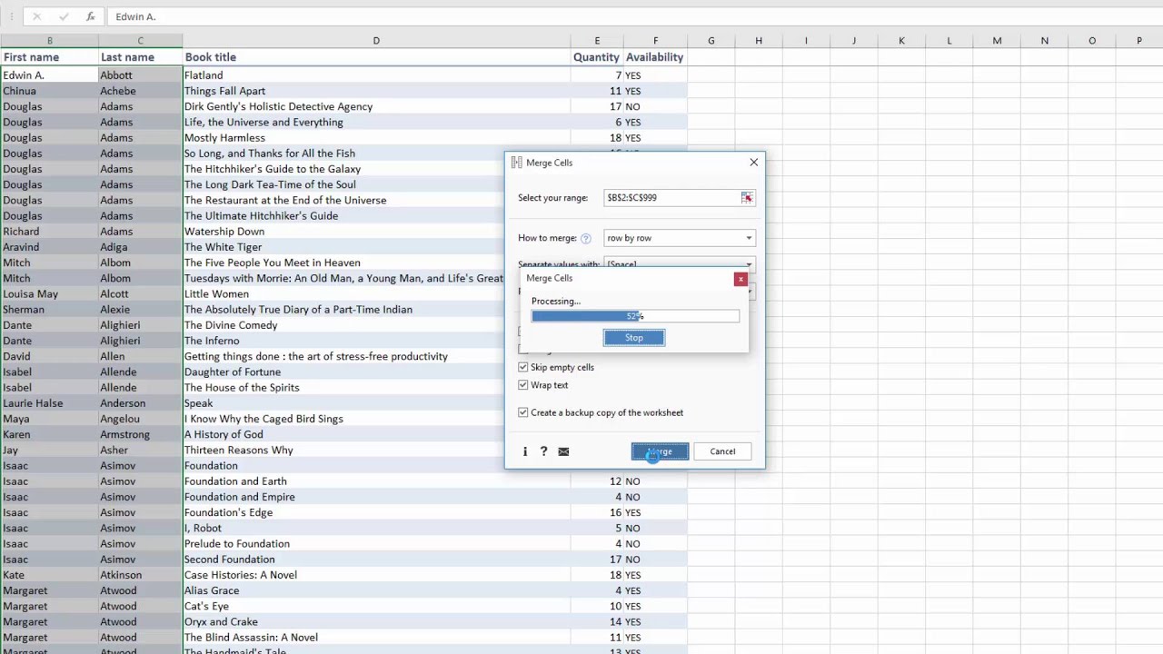
Task: Select column B header
Action: click(x=50, y=40)
